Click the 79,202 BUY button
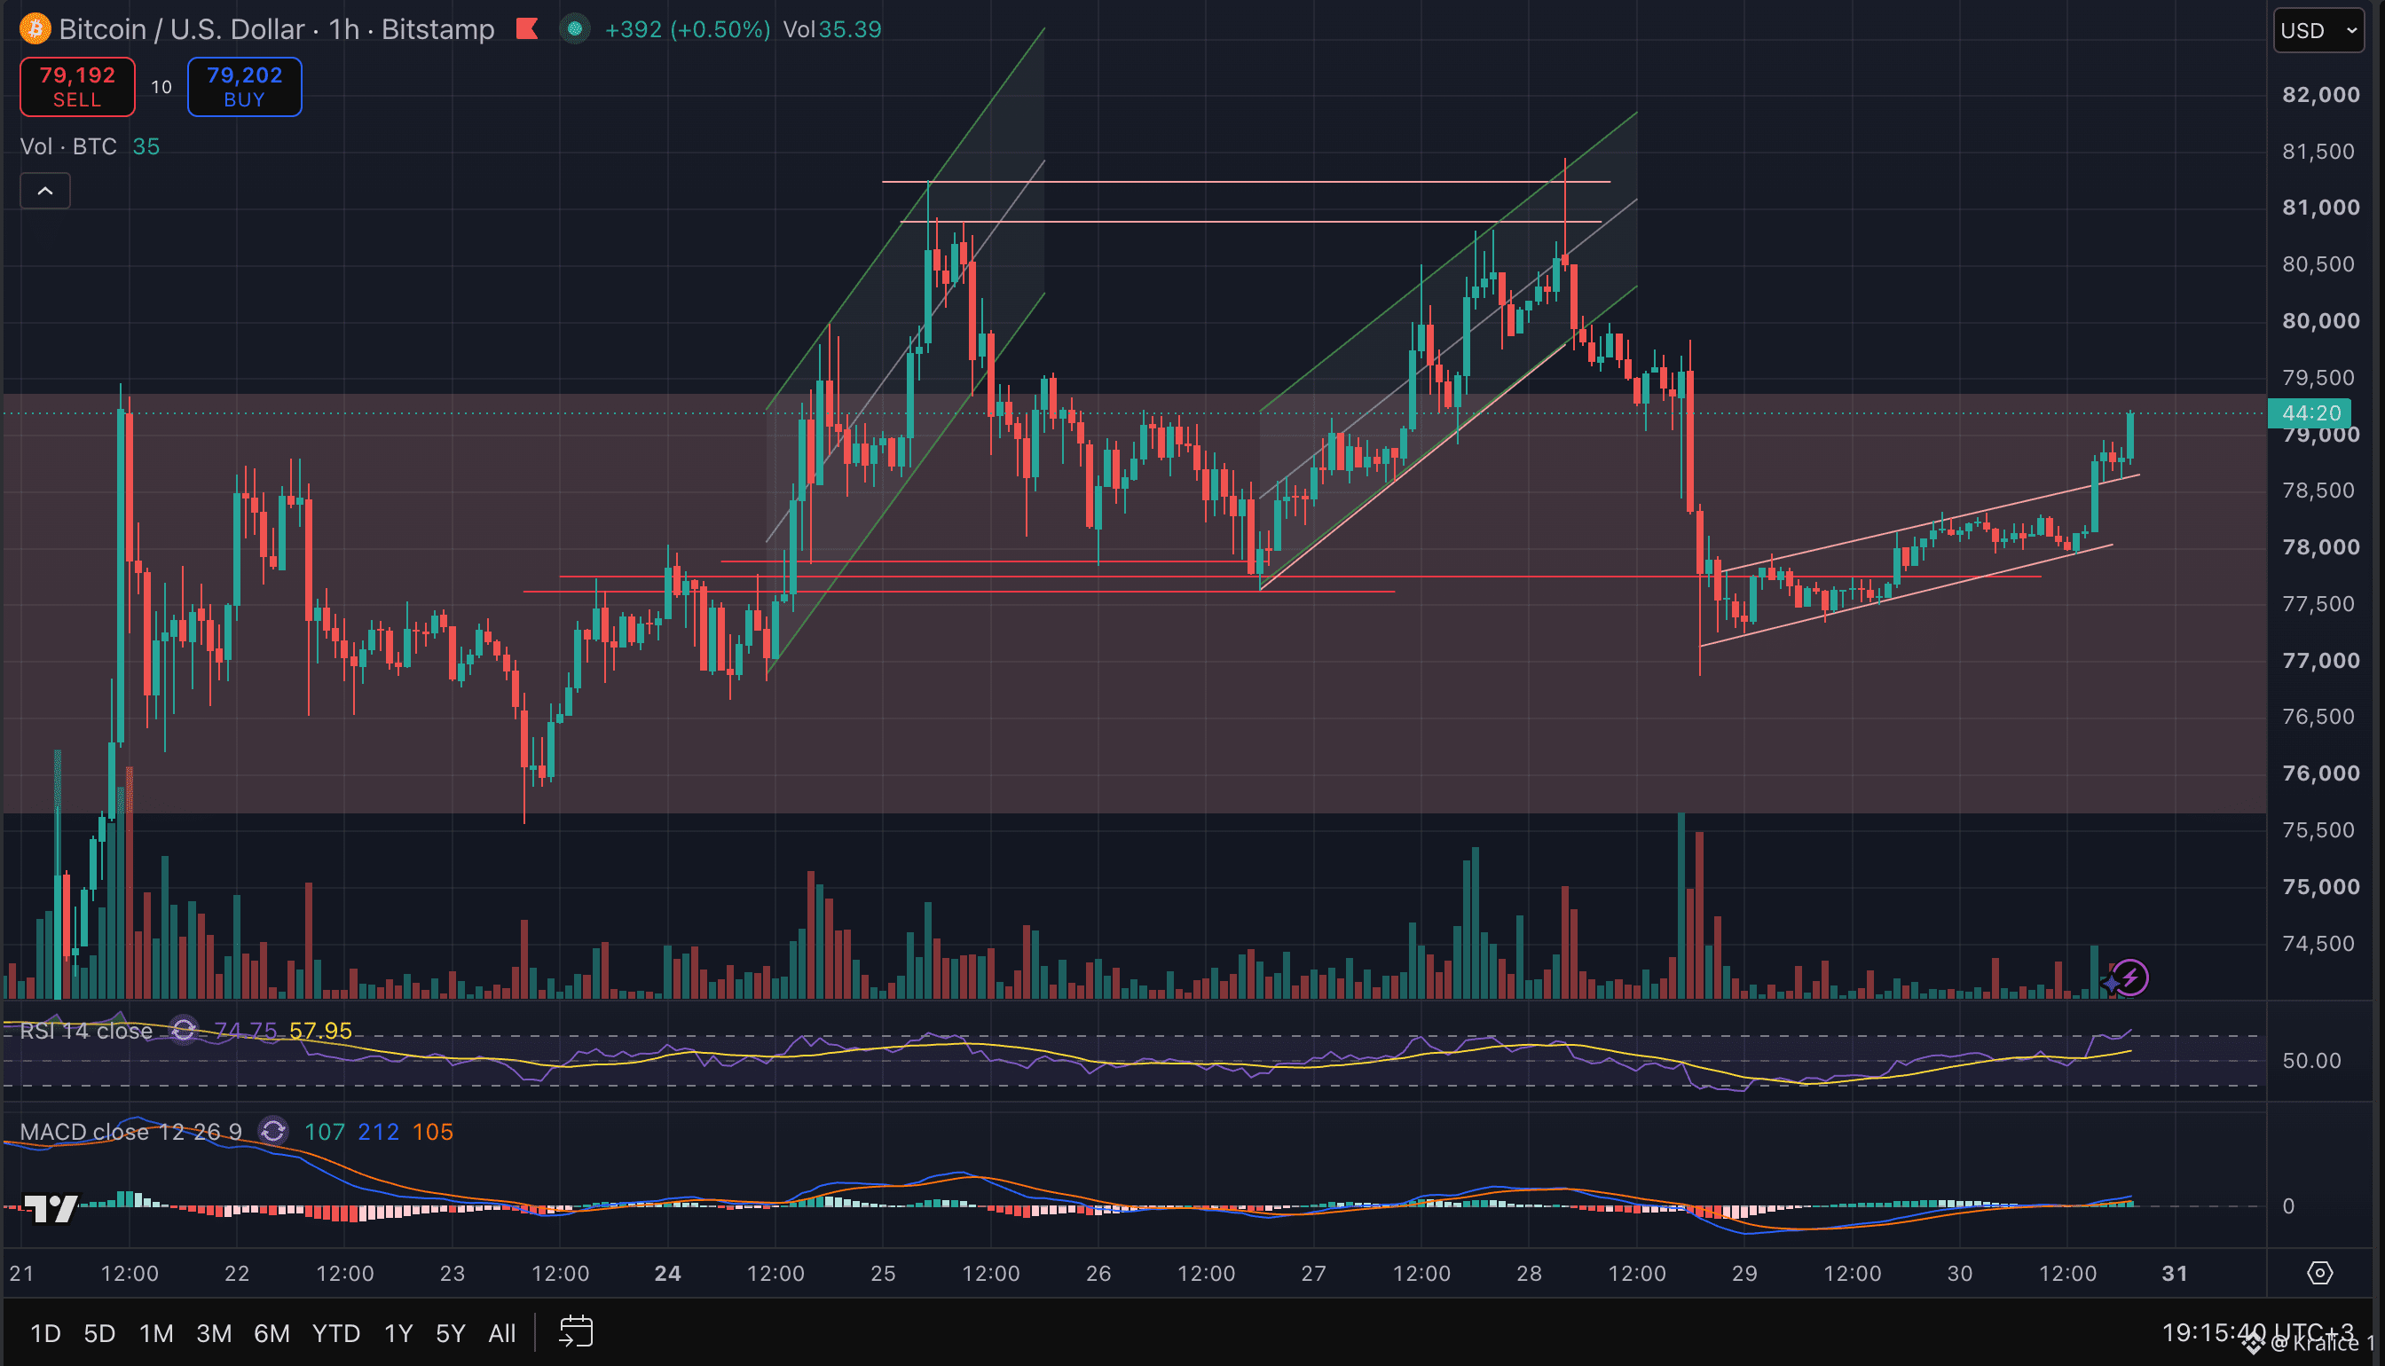The image size is (2385, 1366). [244, 86]
